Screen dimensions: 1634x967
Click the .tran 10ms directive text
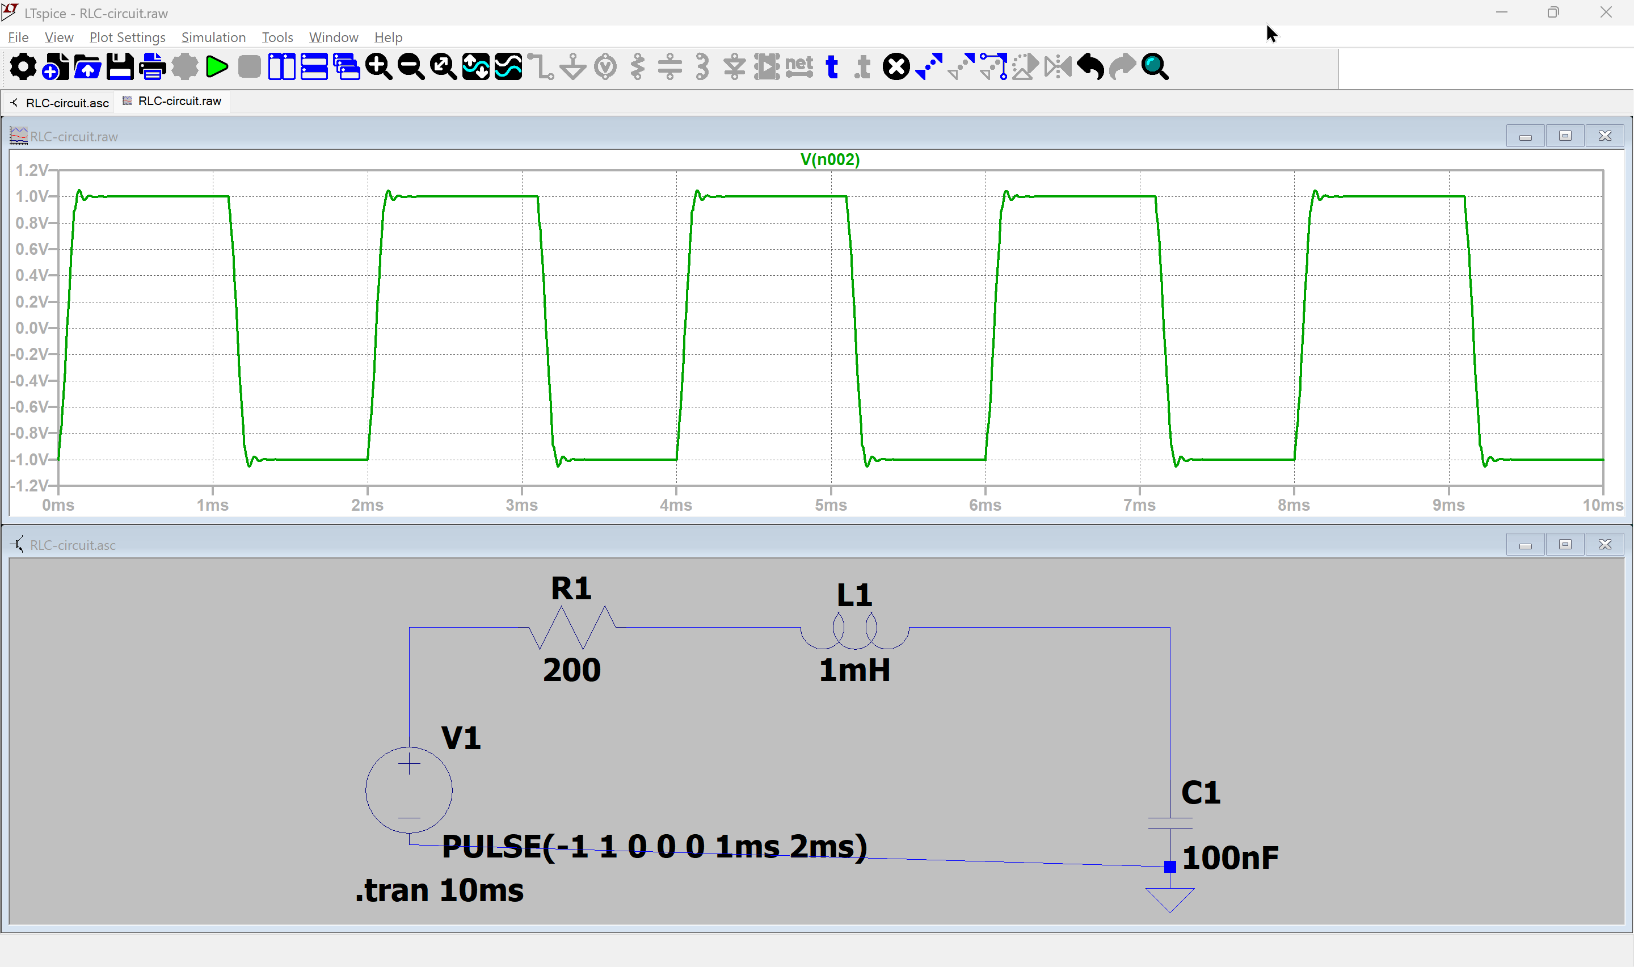(440, 891)
